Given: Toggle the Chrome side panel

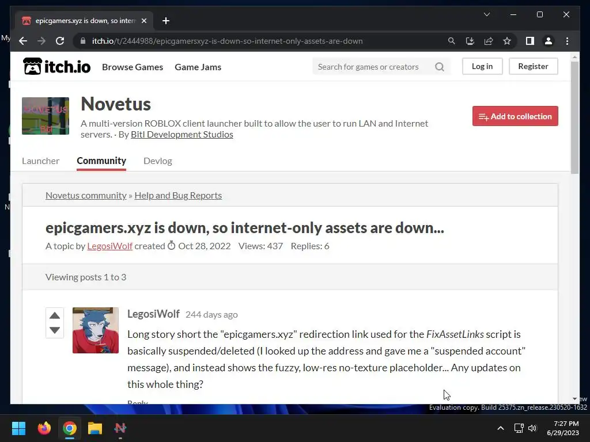Looking at the screenshot, I should [530, 41].
